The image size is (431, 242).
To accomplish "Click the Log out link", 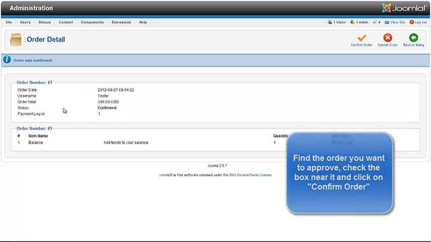I will (418, 22).
